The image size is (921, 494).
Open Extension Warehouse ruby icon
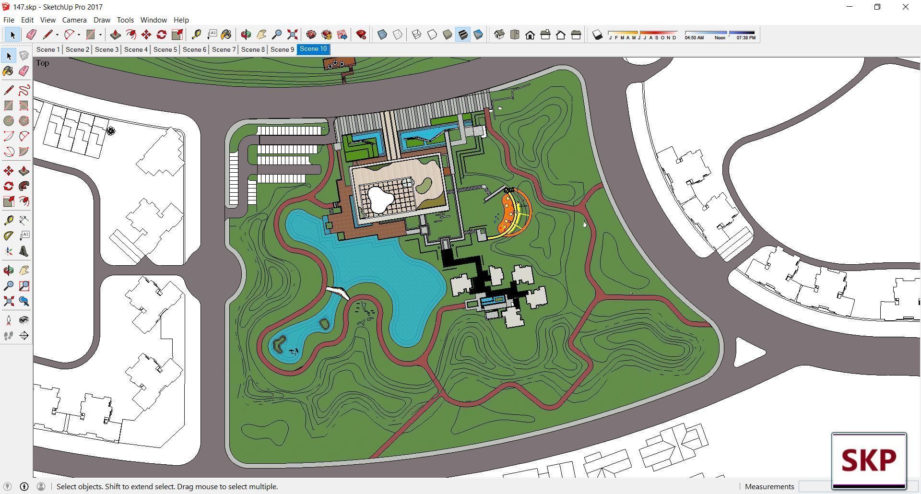coord(361,35)
